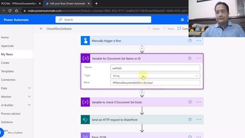Image resolution: width=245 pixels, height=138 pixels.
Task: Insert step below Variable for Document Set Name
Action: point(142,92)
